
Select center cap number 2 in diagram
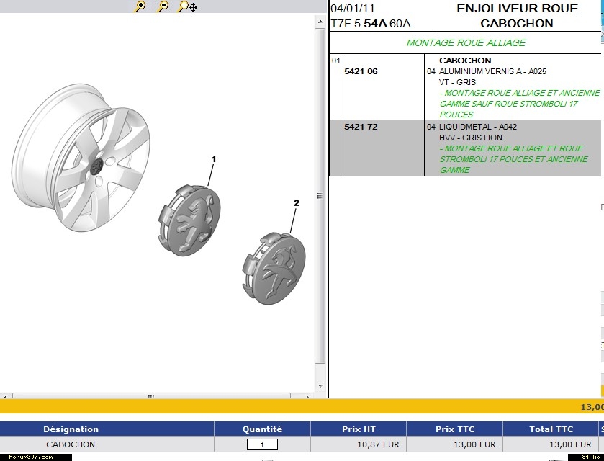pos(274,268)
